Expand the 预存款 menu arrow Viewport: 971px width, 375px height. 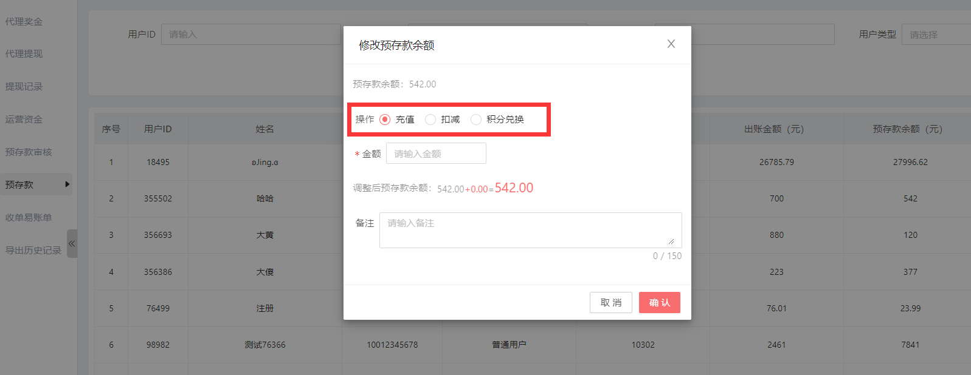pos(67,184)
